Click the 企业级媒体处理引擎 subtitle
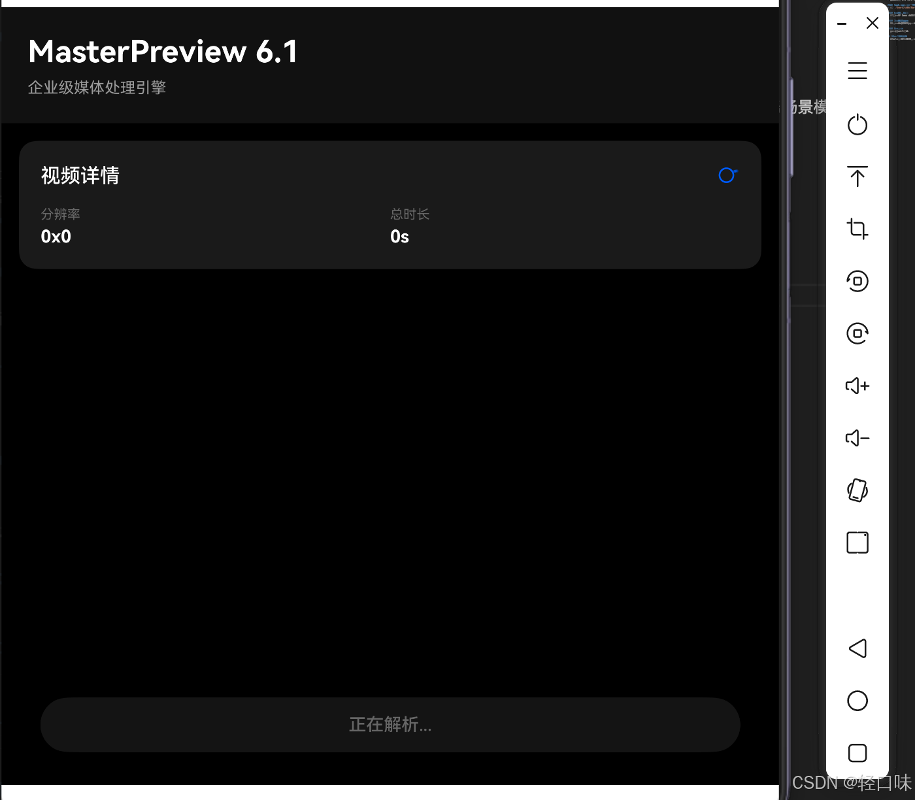Screen dimensions: 915x800 point(97,88)
